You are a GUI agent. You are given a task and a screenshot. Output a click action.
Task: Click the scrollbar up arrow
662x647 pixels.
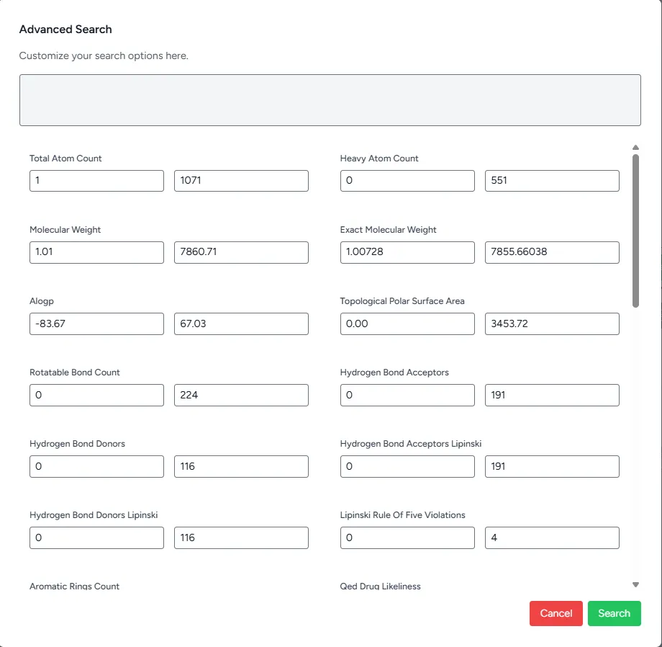click(x=635, y=148)
